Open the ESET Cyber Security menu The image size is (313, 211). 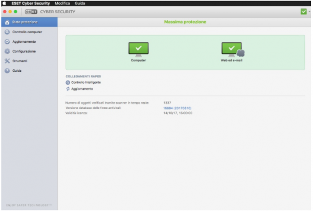pyautogui.click(x=31, y=4)
